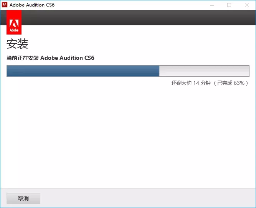Click the filled blue part of progress bar
This screenshot has width=256, height=208.
pos(83,71)
